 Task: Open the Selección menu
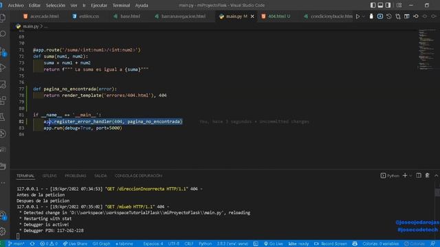(55, 5)
